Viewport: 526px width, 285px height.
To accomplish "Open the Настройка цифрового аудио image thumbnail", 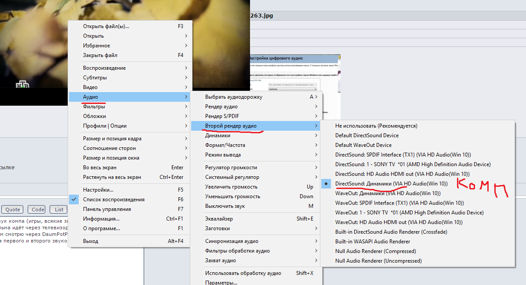I will 295,74.
